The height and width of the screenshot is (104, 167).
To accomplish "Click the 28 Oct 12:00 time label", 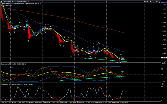I will tap(30, 103).
